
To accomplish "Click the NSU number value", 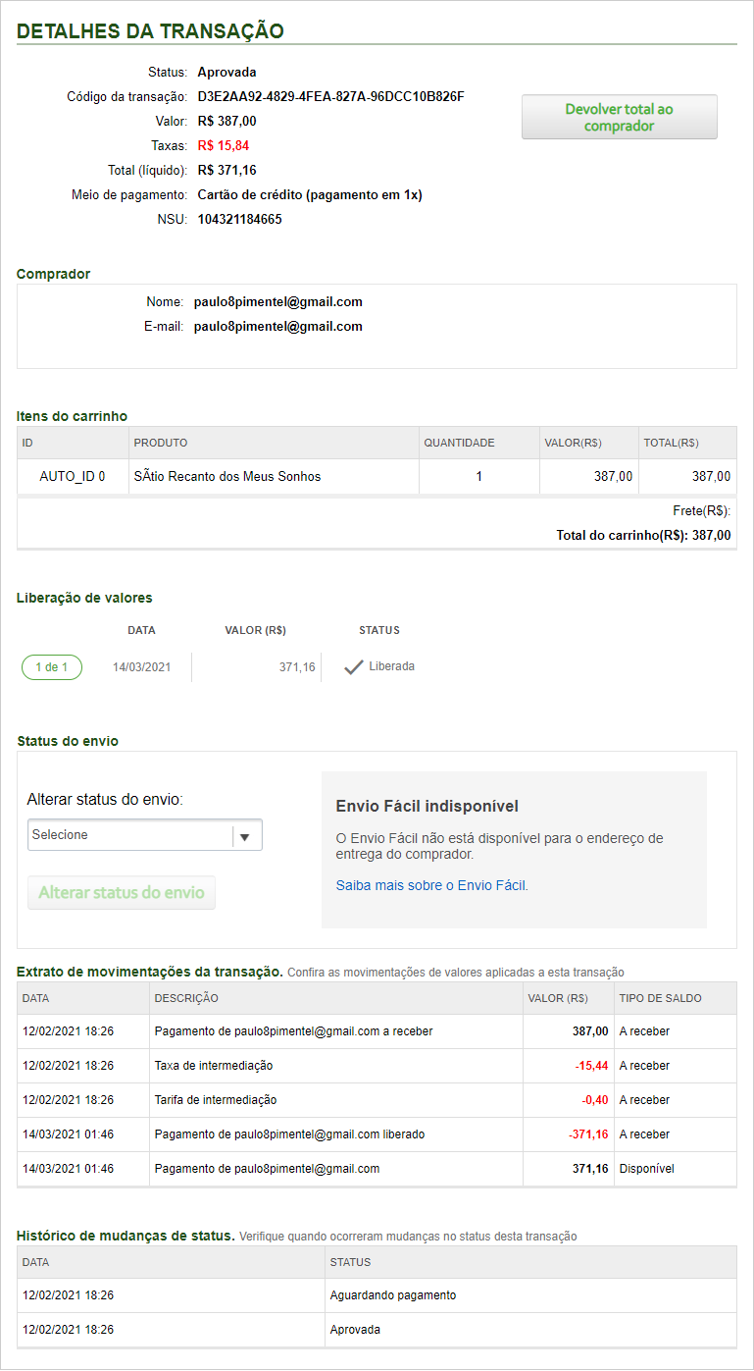I will coord(239,220).
